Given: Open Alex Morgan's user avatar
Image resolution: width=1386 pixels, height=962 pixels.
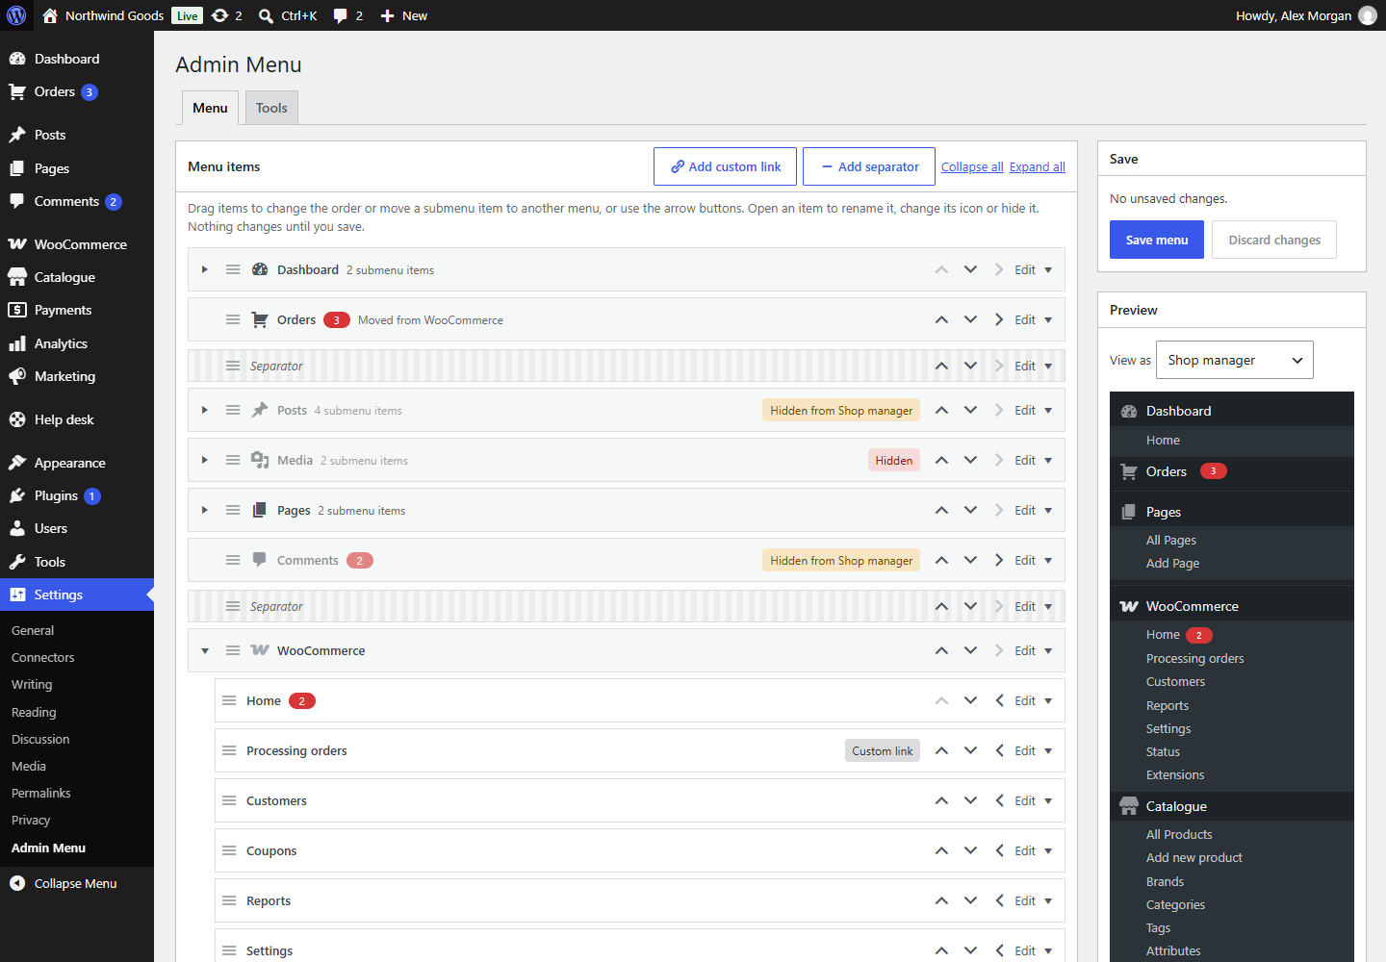Looking at the screenshot, I should (1368, 15).
